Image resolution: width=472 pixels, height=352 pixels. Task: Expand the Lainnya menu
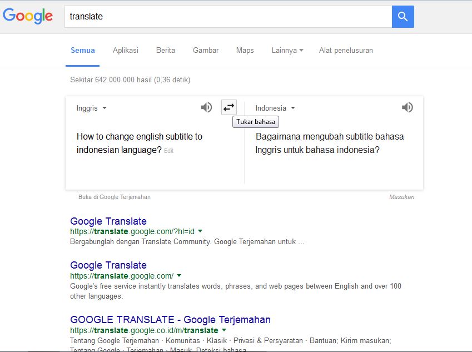(287, 50)
